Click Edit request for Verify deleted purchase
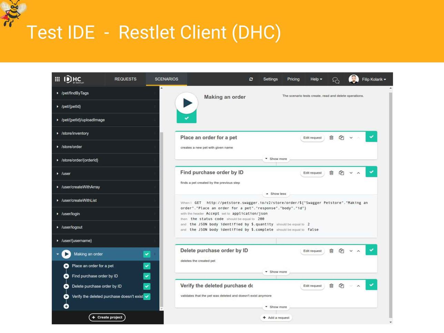This screenshot has width=444, height=333. (312, 286)
